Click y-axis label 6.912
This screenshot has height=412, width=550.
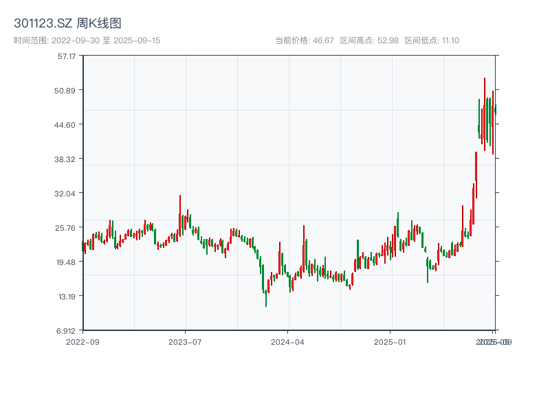click(x=66, y=331)
